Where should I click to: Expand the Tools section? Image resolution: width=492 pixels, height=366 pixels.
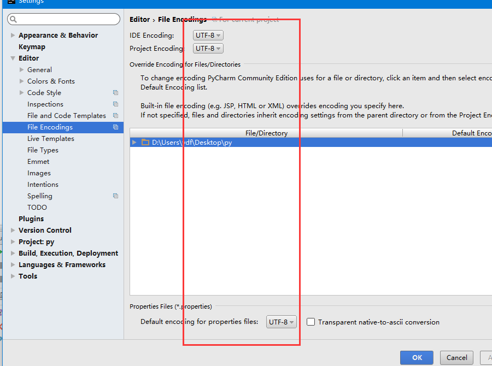tap(13, 276)
